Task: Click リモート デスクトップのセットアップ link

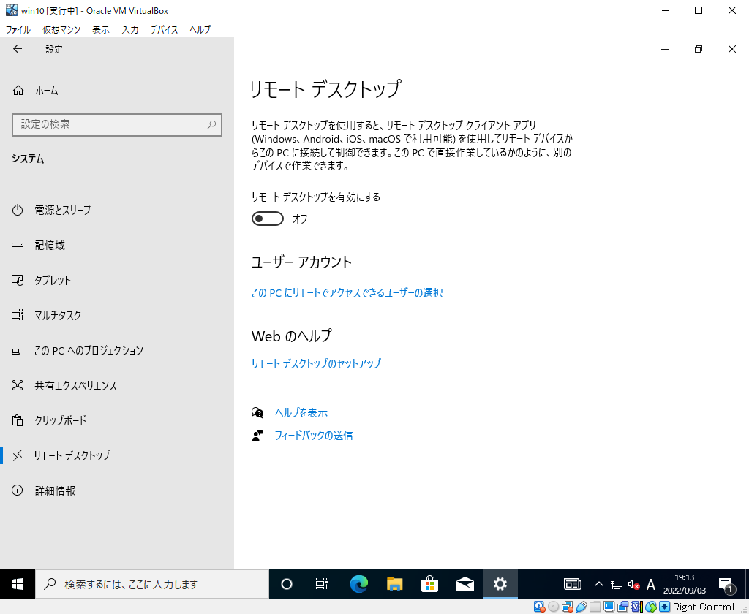Action: click(315, 363)
